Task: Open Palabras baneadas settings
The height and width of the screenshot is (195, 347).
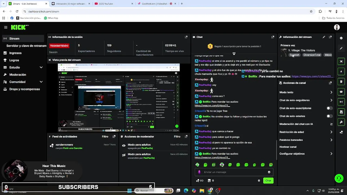Action: (x=306, y=140)
